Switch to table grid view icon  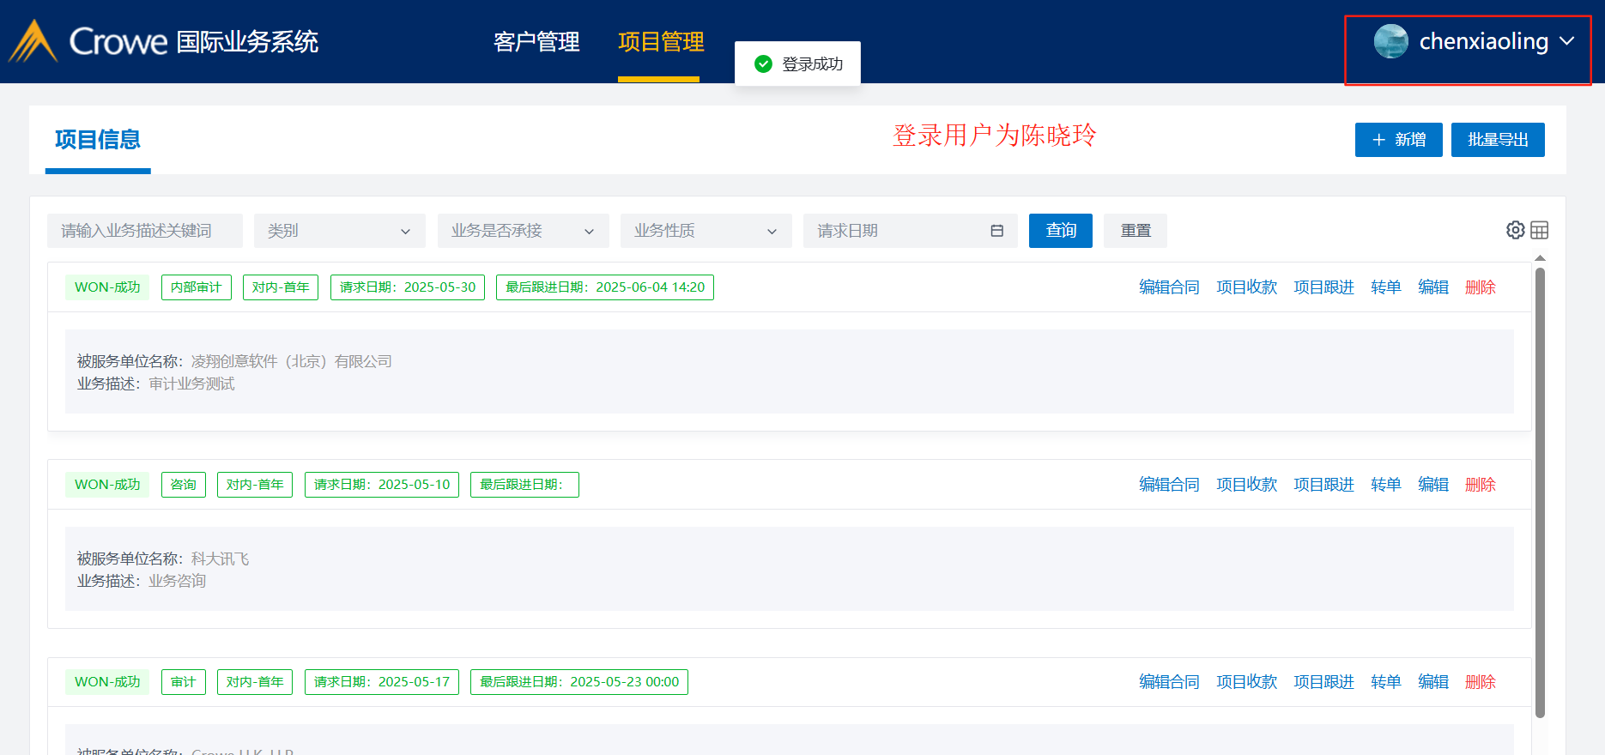pos(1540,230)
